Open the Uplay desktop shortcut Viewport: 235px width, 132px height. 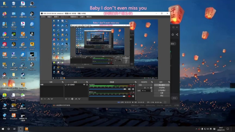point(32,25)
